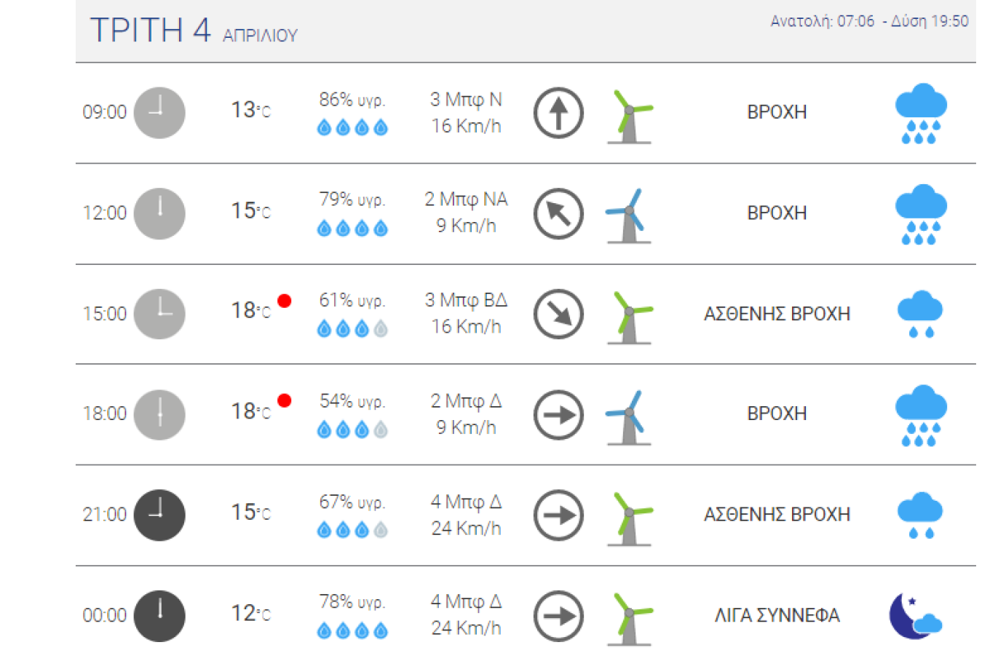Click the rain cloud icon for 09:00
990x661 pixels.
pos(920,113)
